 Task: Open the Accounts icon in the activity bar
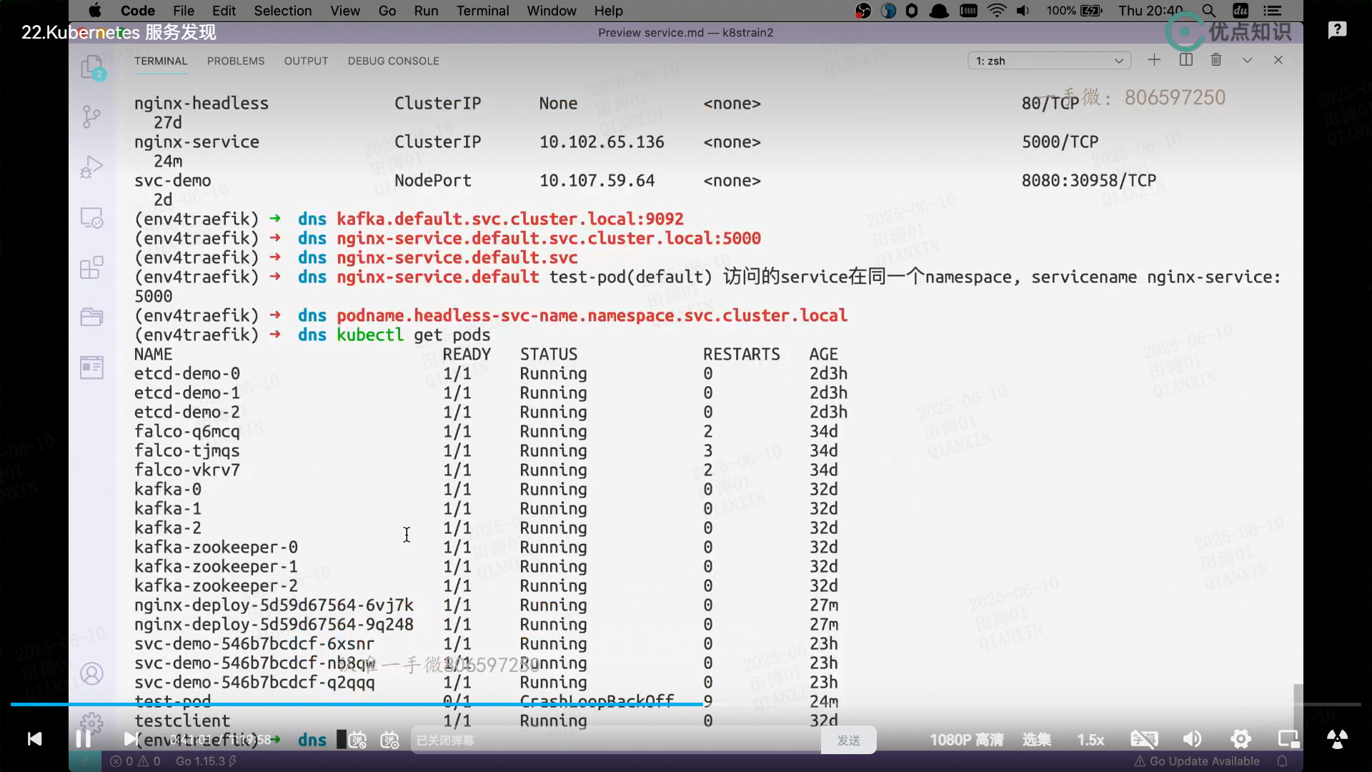pyautogui.click(x=91, y=674)
